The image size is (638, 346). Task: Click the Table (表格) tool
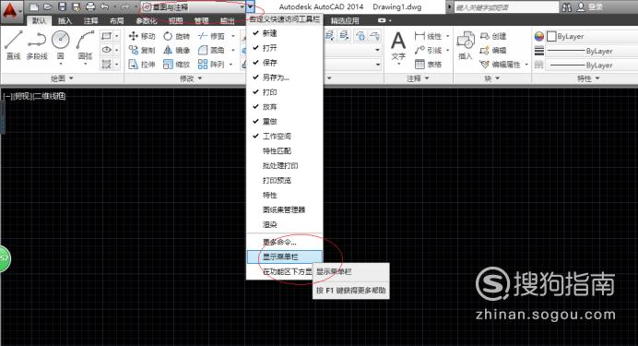428,65
